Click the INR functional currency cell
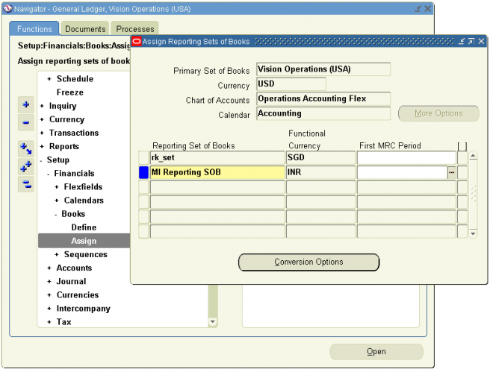 [x=320, y=172]
